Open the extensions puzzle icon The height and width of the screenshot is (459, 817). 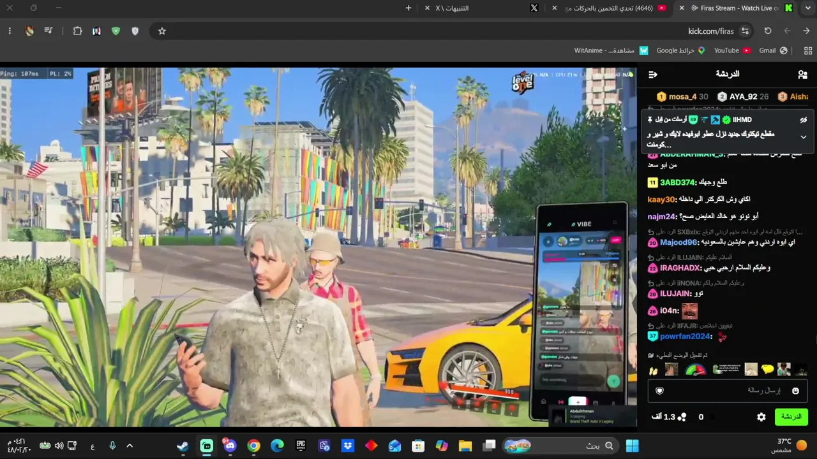point(77,31)
